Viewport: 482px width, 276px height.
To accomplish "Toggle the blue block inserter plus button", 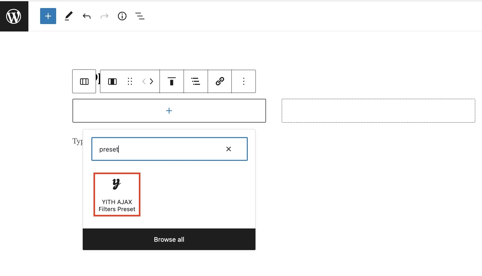I will [48, 16].
